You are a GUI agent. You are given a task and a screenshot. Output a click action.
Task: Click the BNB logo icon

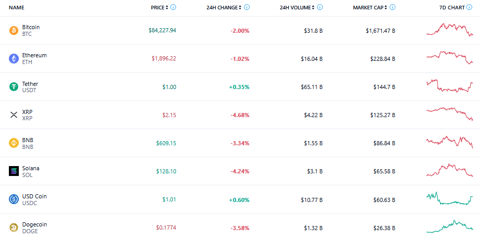click(14, 143)
